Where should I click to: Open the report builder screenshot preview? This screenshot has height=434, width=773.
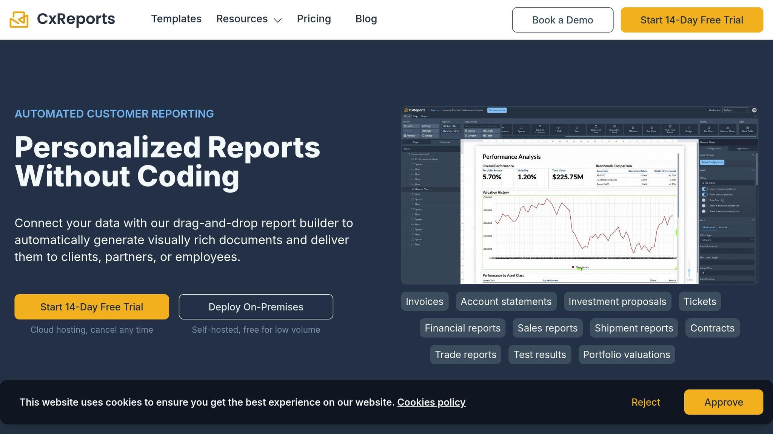[579, 195]
